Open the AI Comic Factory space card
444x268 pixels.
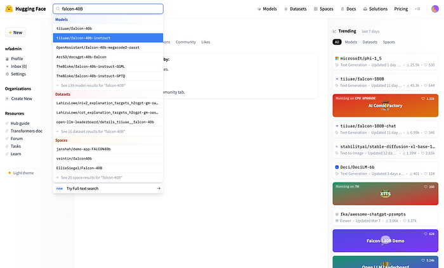click(386, 105)
